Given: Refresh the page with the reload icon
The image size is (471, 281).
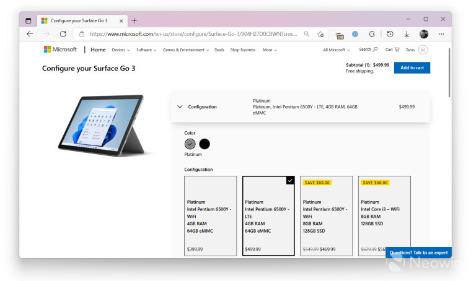Looking at the screenshot, I should (x=63, y=34).
